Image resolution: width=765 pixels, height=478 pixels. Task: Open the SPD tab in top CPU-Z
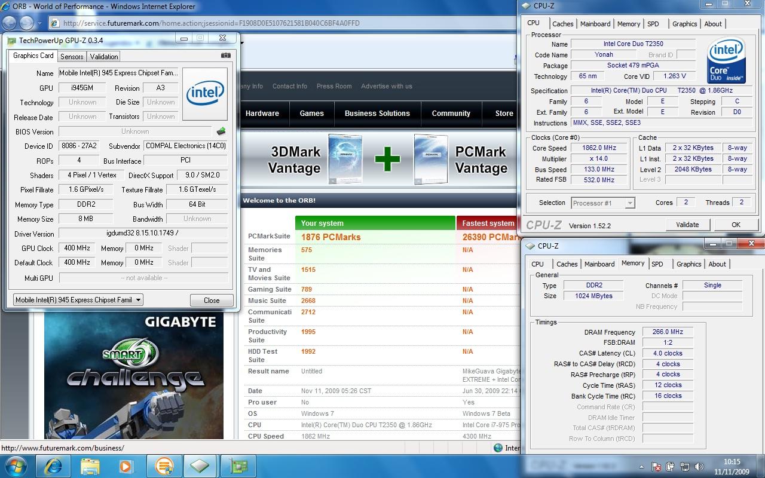(653, 24)
